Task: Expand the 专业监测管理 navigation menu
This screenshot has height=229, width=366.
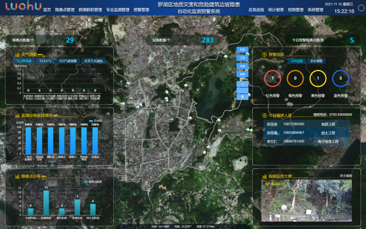Action: coord(118,10)
